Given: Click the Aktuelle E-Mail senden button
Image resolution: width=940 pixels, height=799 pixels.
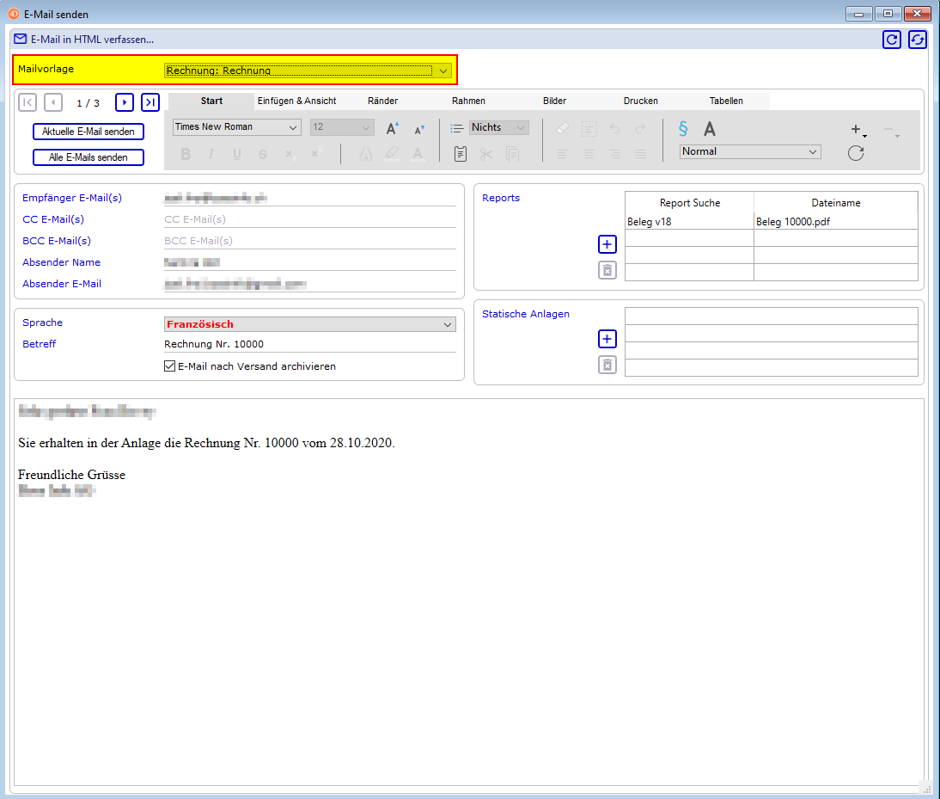Looking at the screenshot, I should [89, 132].
